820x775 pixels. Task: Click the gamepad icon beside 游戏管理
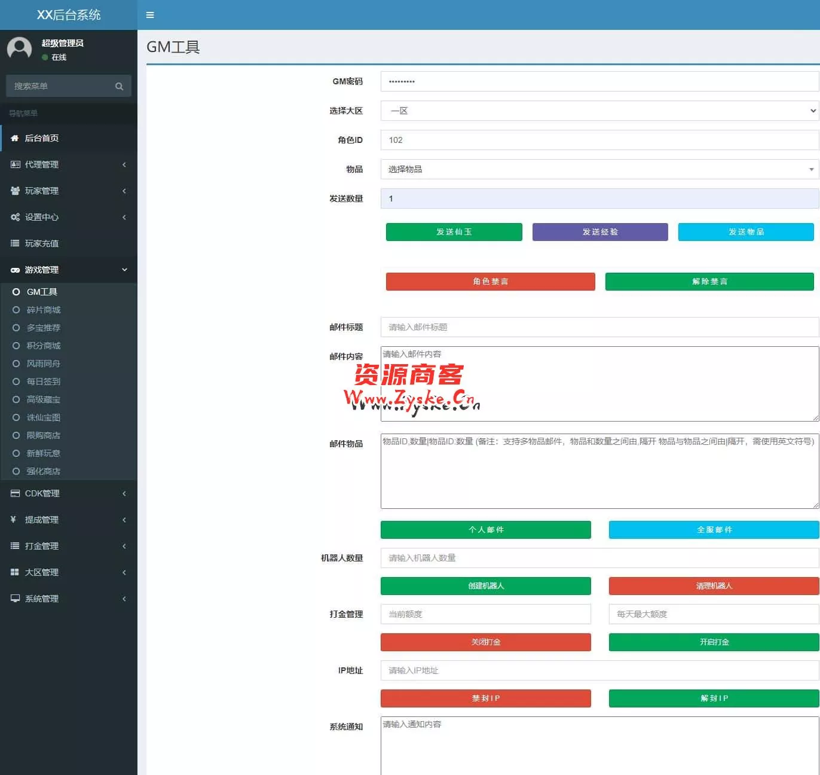pyautogui.click(x=15, y=270)
